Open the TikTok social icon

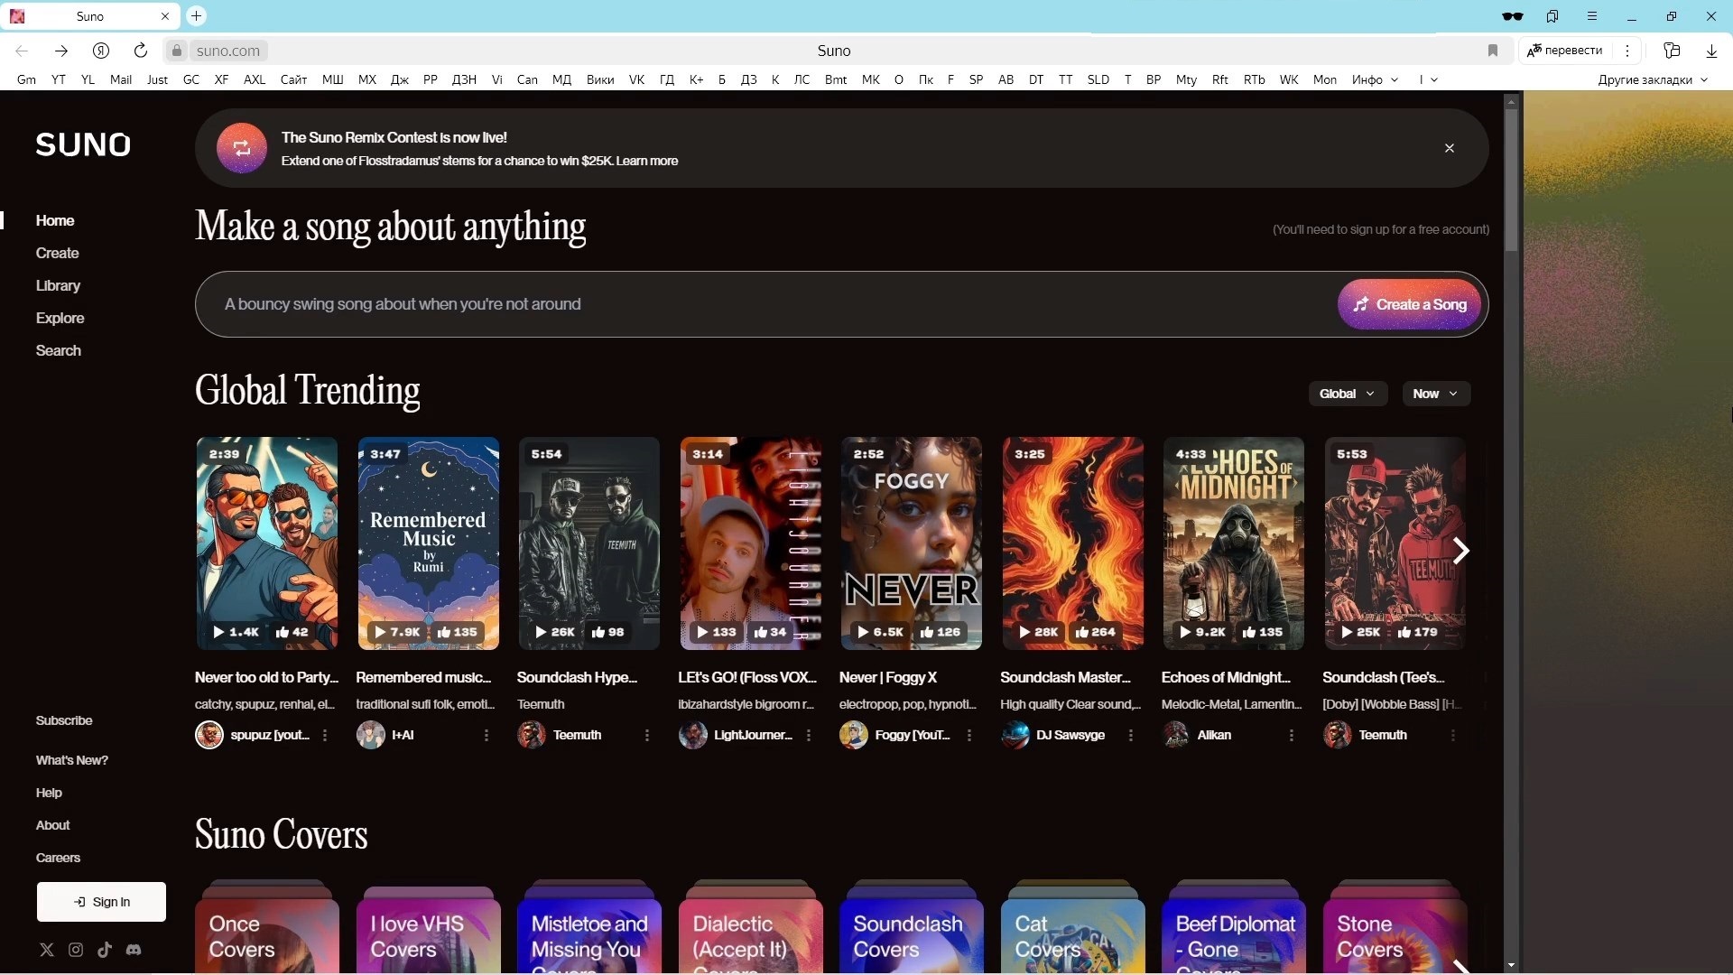(105, 950)
